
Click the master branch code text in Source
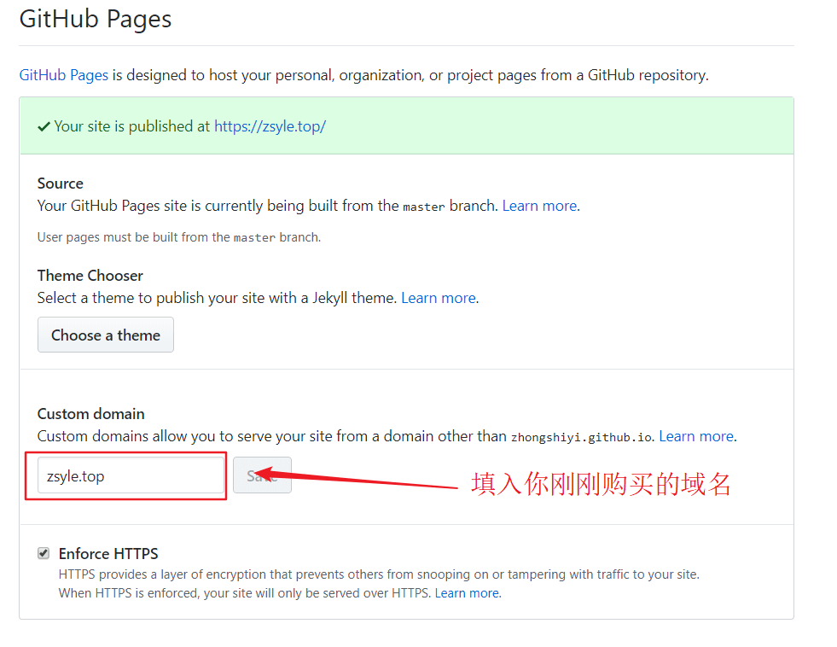(x=423, y=207)
